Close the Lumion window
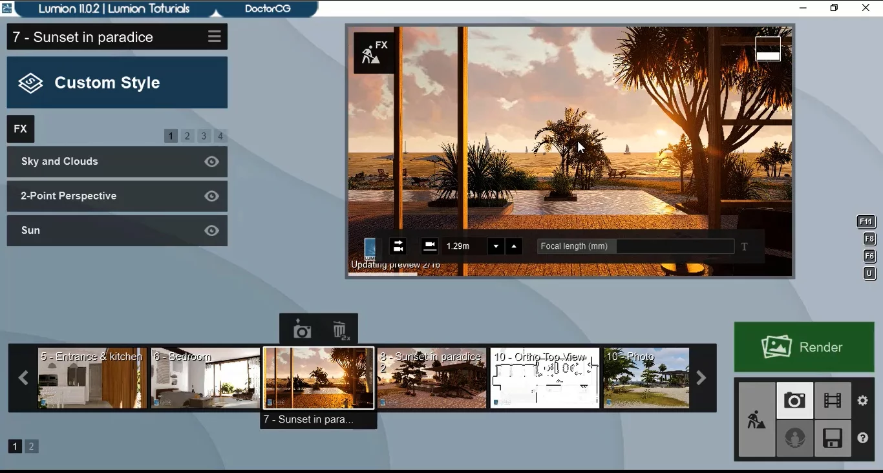 click(866, 8)
